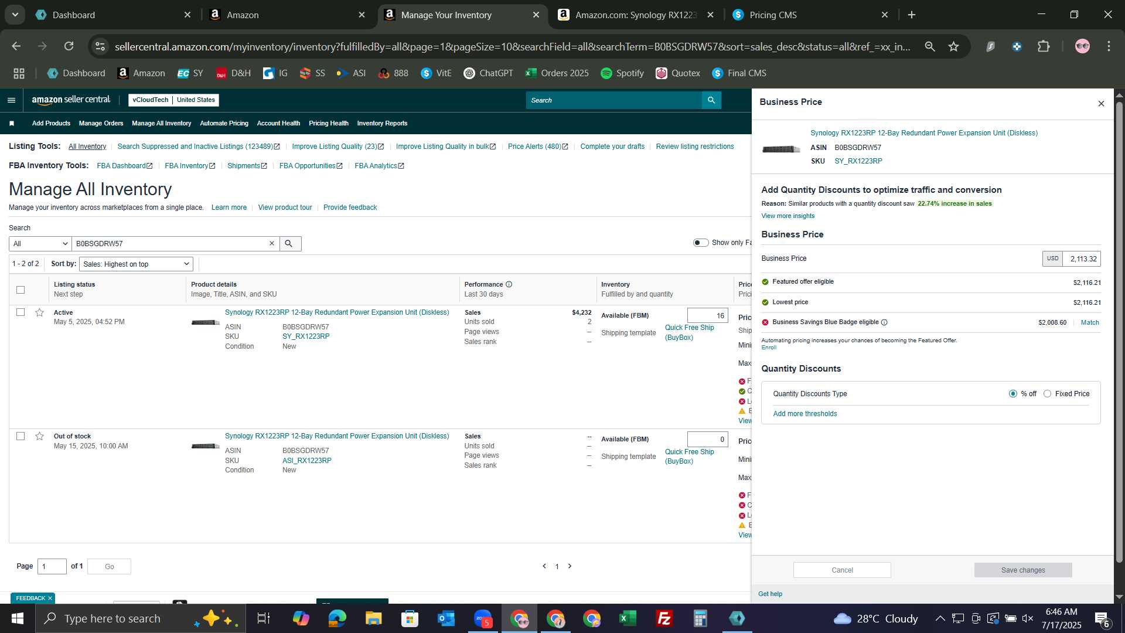1125x633 pixels.
Task: Click the Cancel button in panel
Action: (842, 570)
